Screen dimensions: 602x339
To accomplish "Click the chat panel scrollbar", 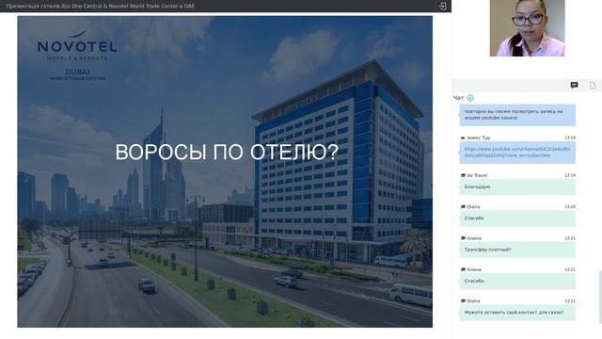I will 600,297.
